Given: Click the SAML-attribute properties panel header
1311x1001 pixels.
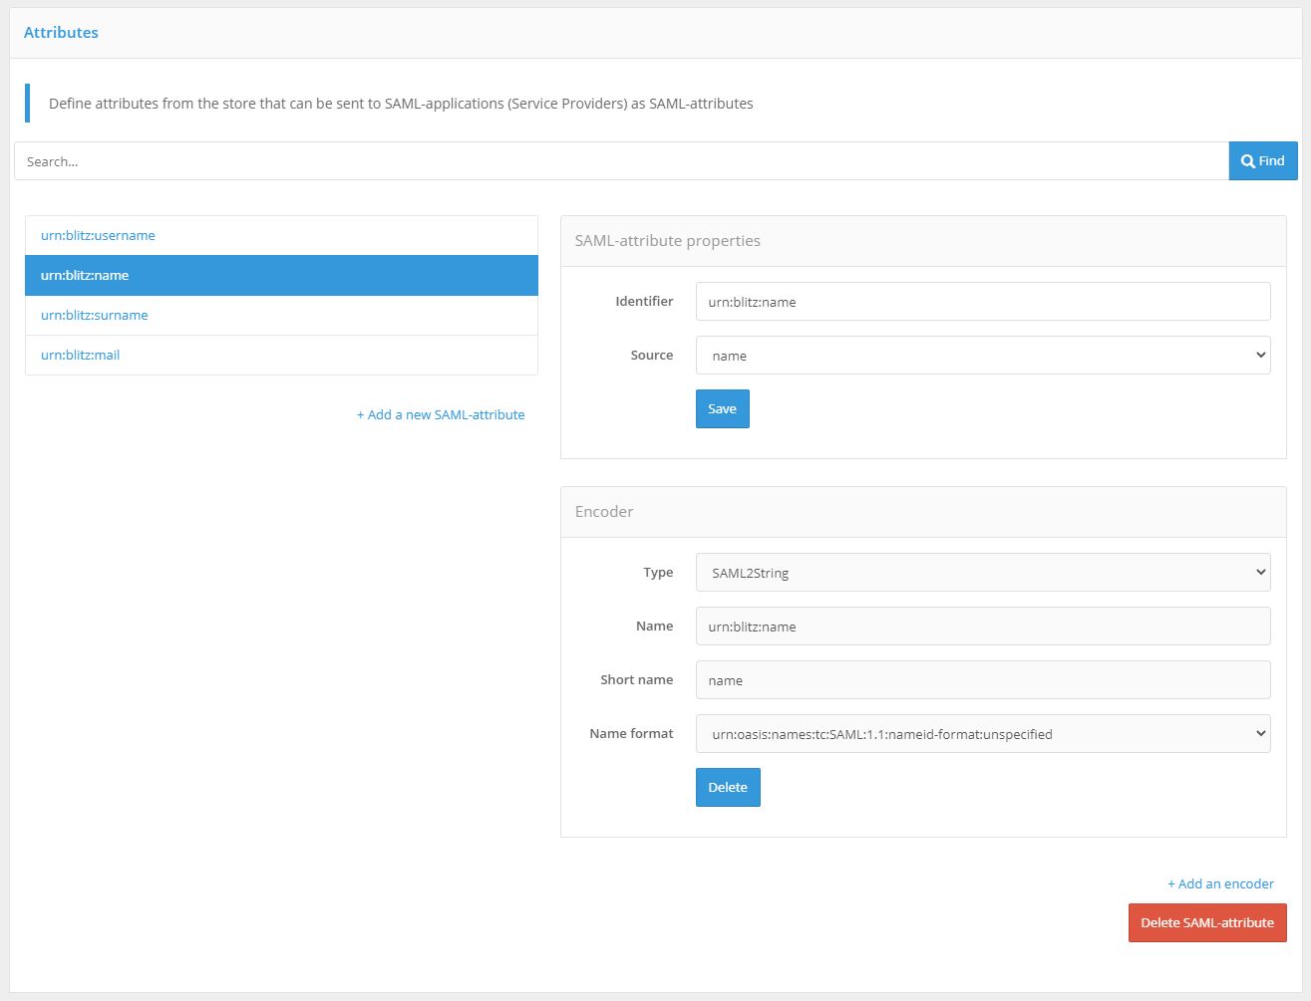Looking at the screenshot, I should click(x=667, y=241).
